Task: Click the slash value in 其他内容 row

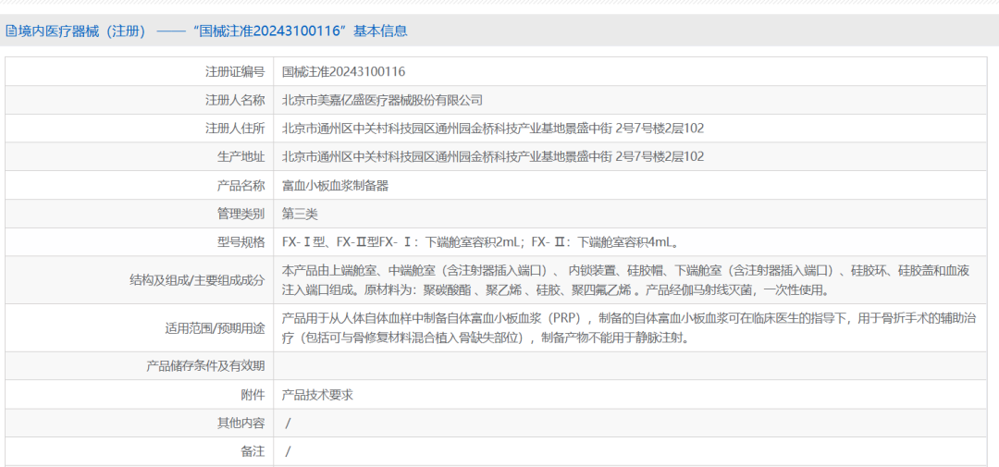Action: click(x=289, y=424)
